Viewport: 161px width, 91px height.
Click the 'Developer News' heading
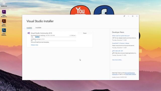pyautogui.click(x=118, y=32)
